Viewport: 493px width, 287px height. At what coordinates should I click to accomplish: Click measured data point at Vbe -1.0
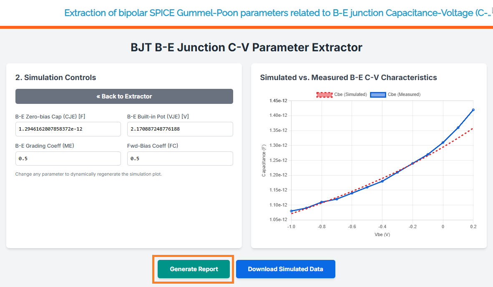(292, 211)
